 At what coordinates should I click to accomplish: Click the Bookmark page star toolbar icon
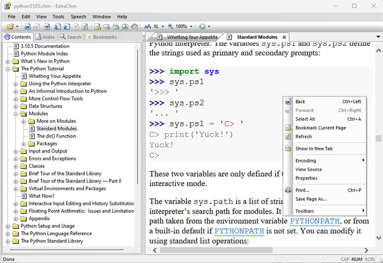[97, 26]
